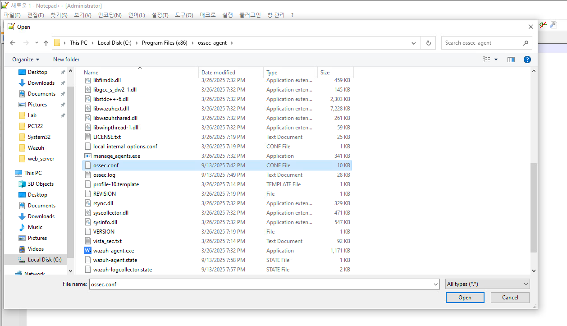Screen dimensions: 567x326
Task: Open 3D Objects in navigation pane
Action: pyautogui.click(x=41, y=184)
